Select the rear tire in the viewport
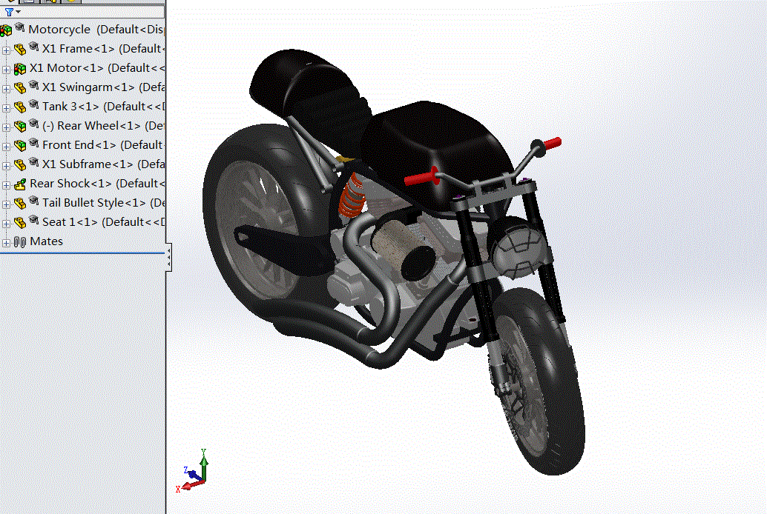The height and width of the screenshot is (514, 767). click(303, 186)
